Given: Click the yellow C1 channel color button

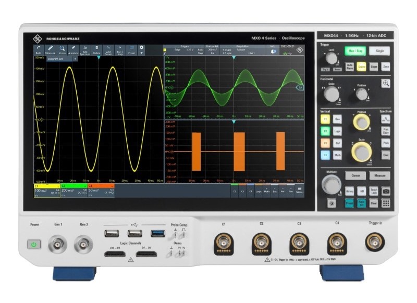Looking at the screenshot, I should tap(325, 119).
